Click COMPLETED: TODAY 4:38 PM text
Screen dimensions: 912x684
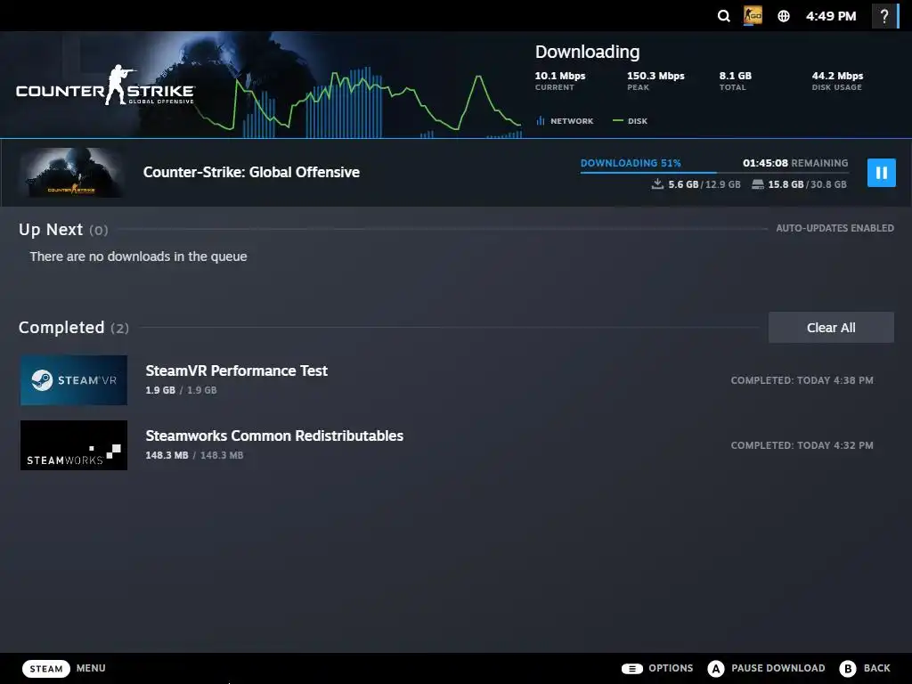[802, 380]
